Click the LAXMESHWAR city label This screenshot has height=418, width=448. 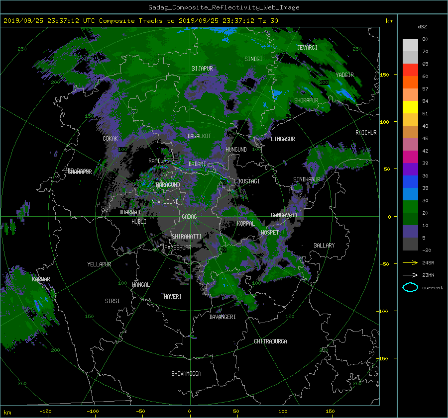(x=176, y=248)
